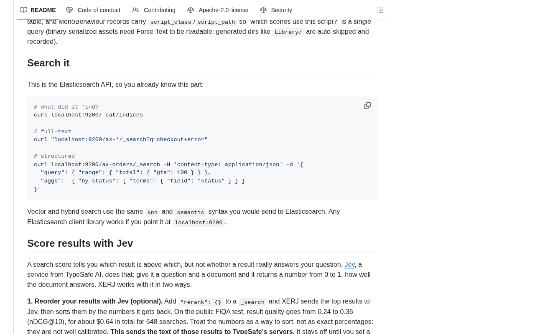
Task: Click the _search inline code snippet
Action: (252, 302)
